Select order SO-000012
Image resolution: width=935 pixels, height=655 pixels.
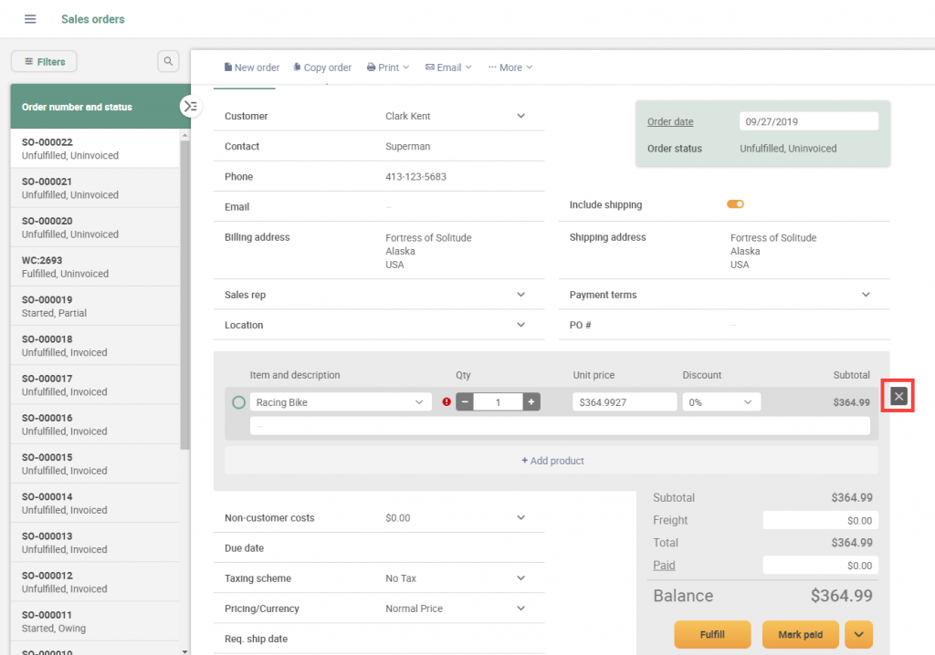(95, 581)
